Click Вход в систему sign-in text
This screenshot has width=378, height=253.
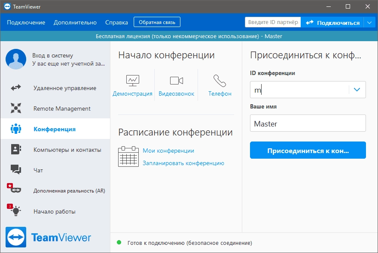pos(52,56)
